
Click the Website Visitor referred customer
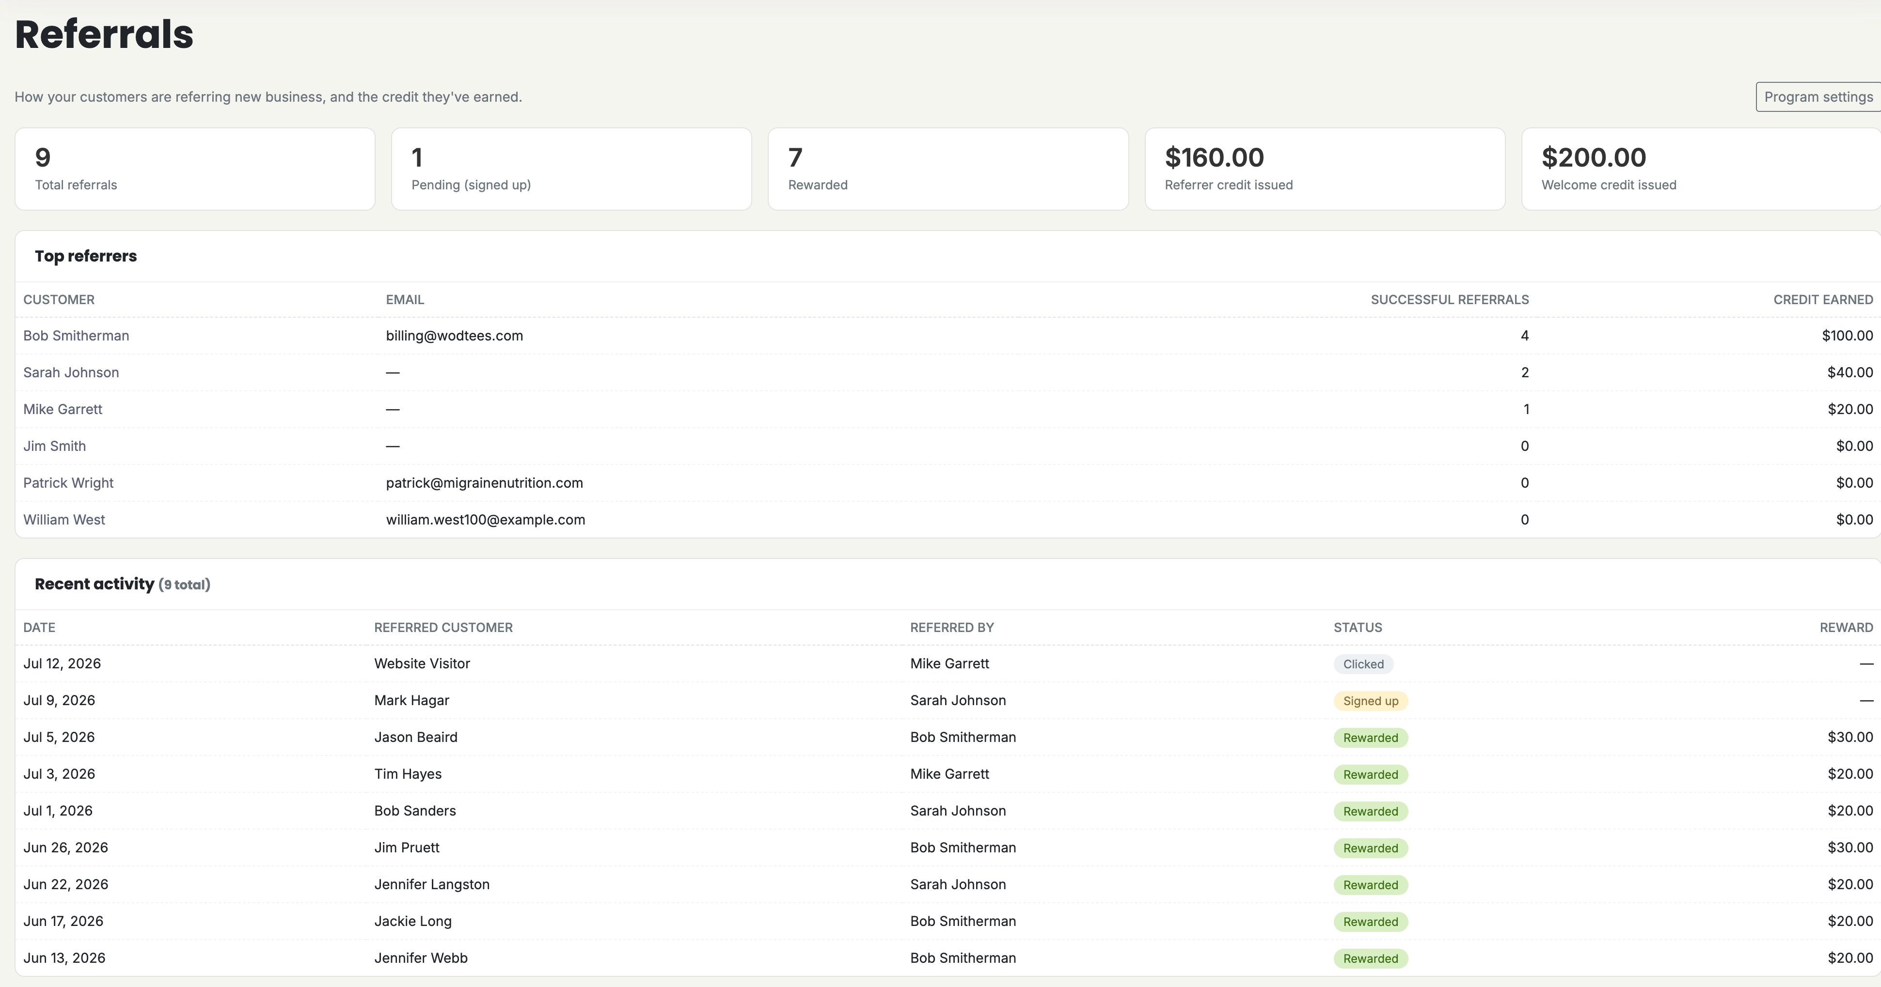click(x=422, y=664)
